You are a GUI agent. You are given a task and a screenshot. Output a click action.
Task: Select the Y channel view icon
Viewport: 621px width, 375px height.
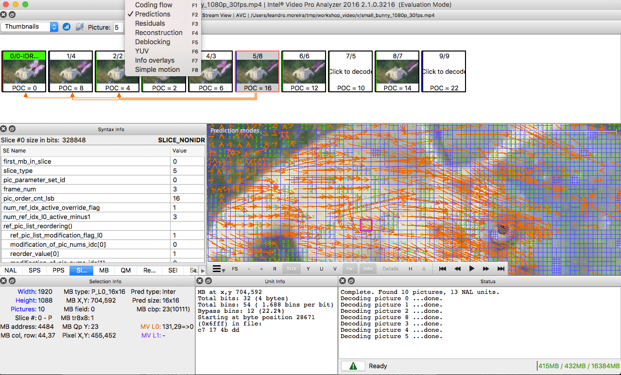tap(308, 268)
